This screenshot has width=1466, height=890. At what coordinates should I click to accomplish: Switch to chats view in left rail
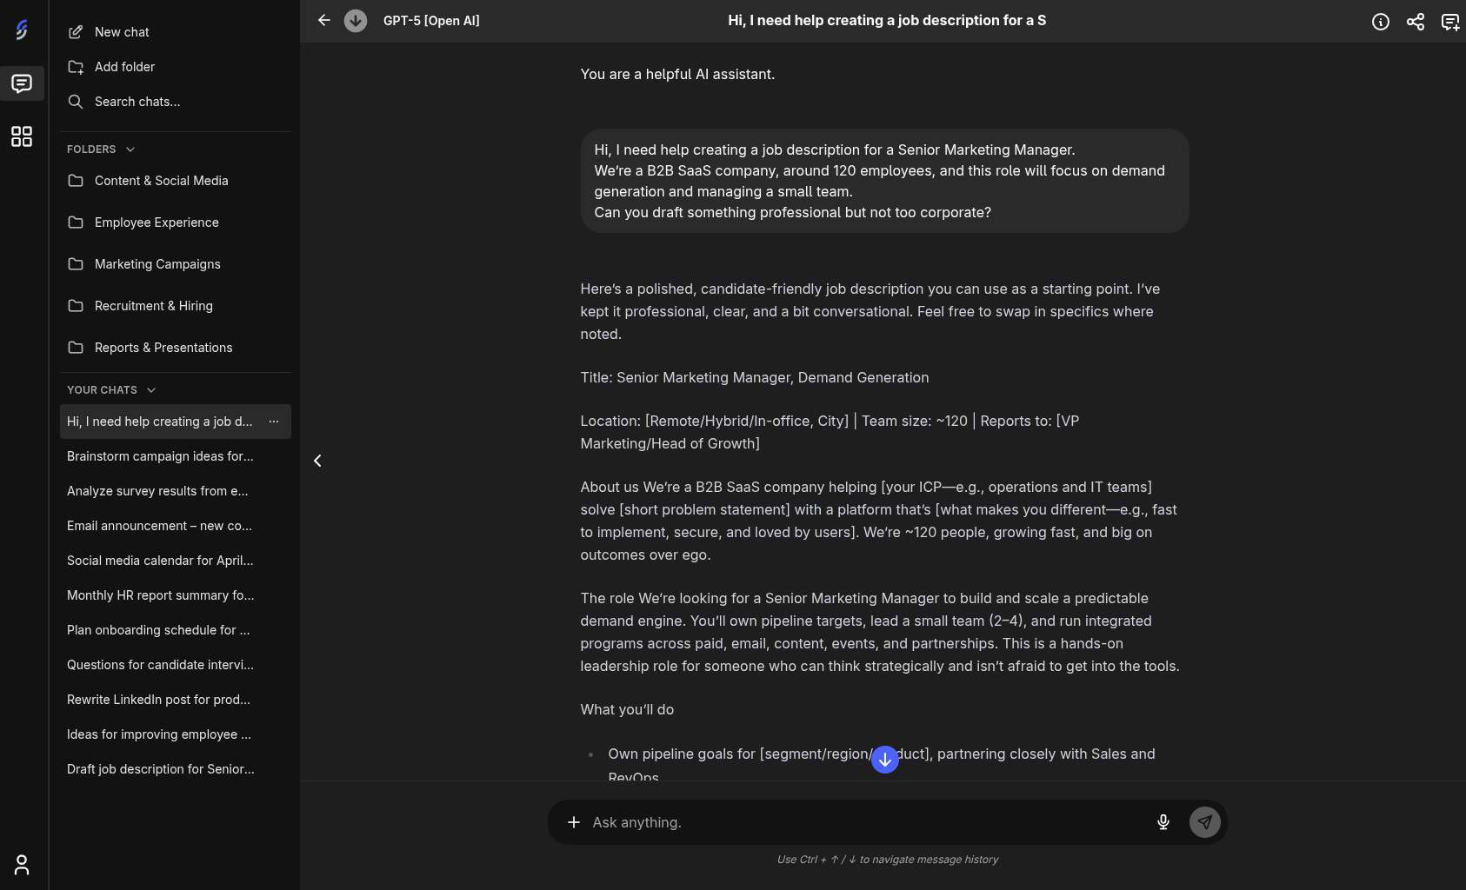(x=22, y=83)
